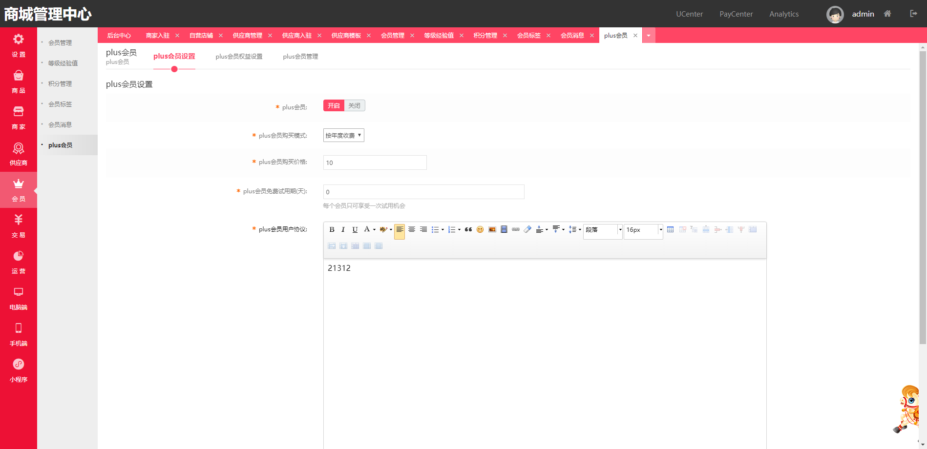Open 会员消息 in the side menu
The width and height of the screenshot is (927, 449).
(60, 125)
